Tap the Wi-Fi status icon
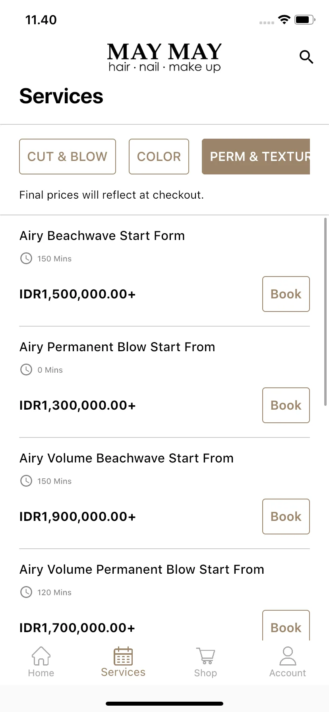329x712 pixels. (x=284, y=19)
